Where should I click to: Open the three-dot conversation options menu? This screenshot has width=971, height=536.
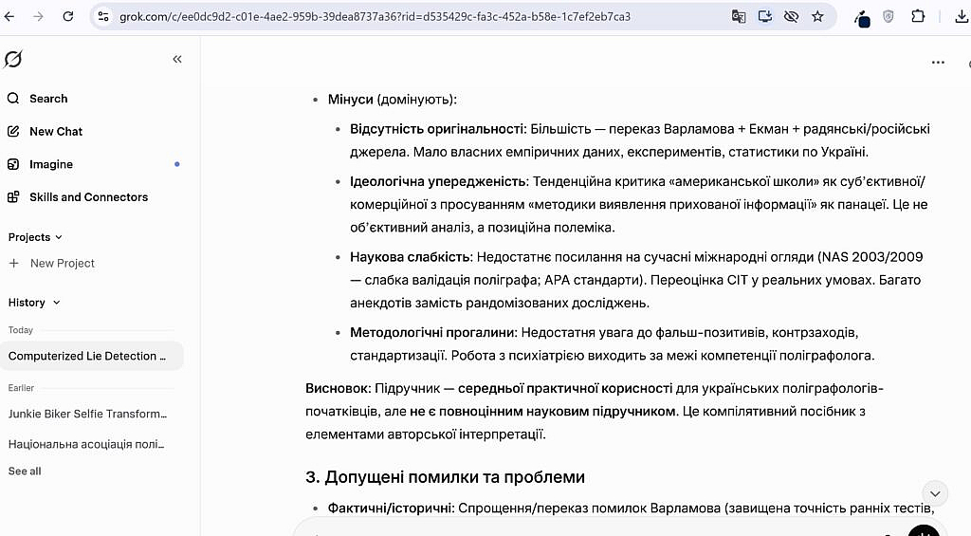pyautogui.click(x=938, y=62)
